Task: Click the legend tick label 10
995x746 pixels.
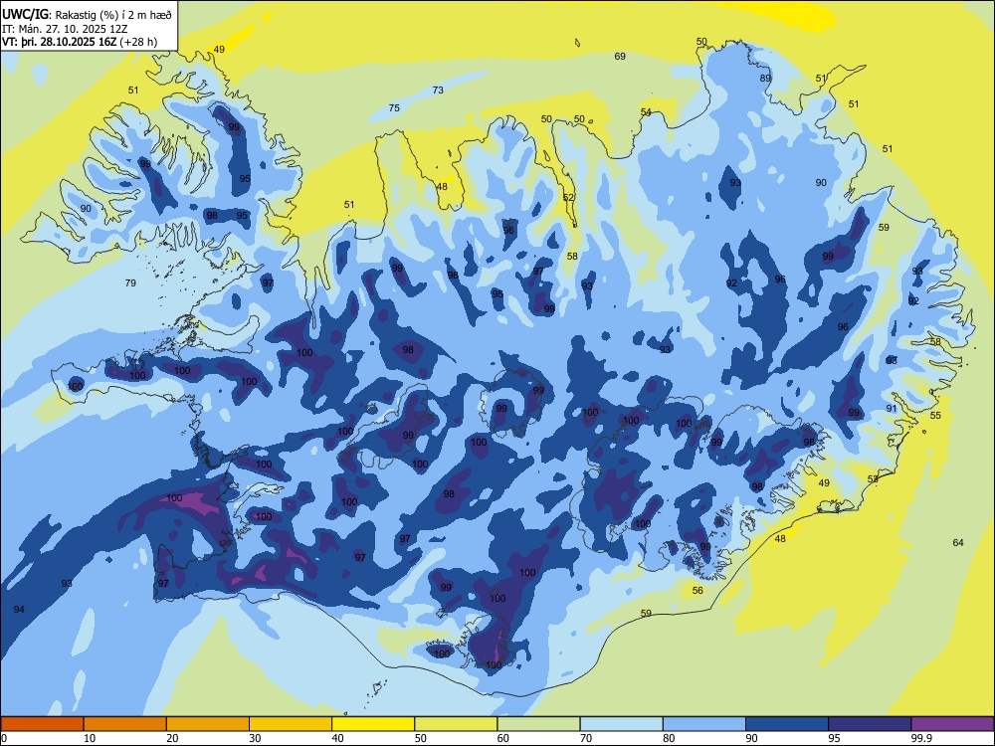Action: pyautogui.click(x=90, y=738)
